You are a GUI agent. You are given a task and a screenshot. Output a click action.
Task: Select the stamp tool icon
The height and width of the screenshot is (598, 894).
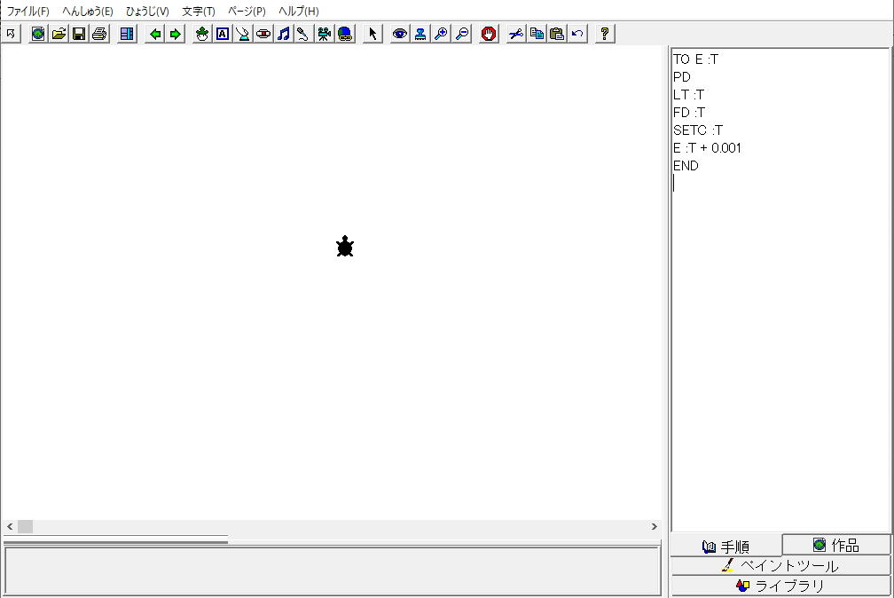(x=420, y=34)
